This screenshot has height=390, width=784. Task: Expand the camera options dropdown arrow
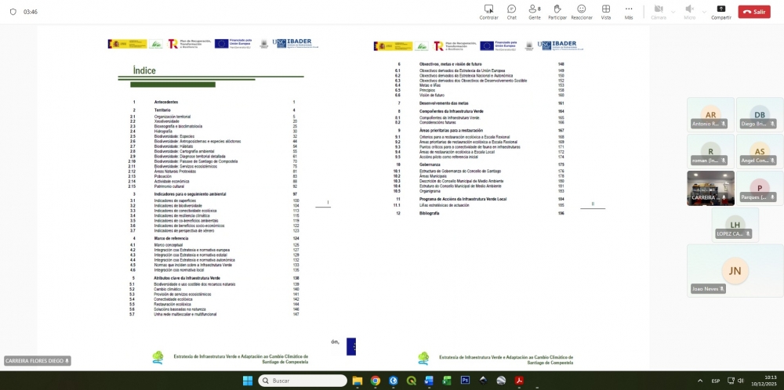673,11
